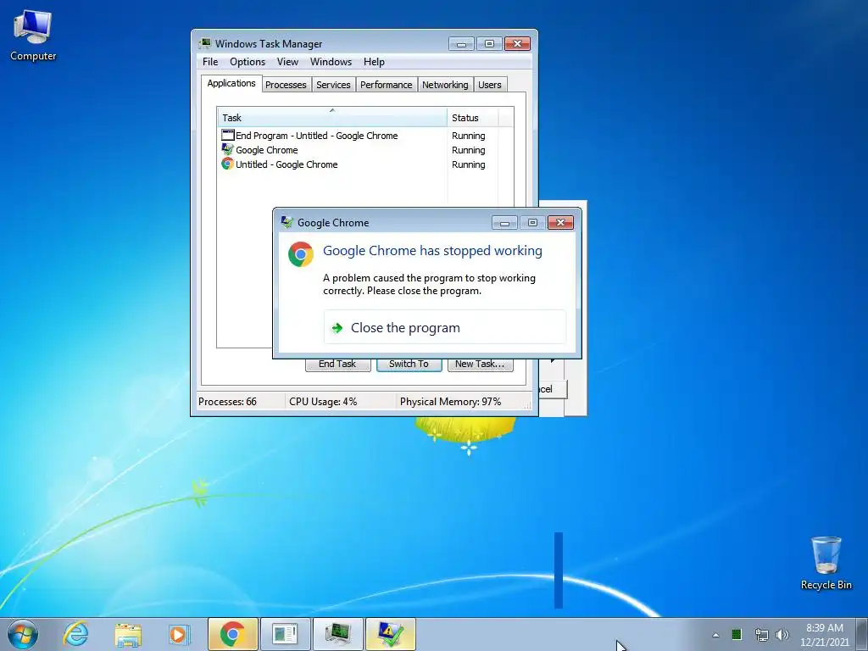Image resolution: width=868 pixels, height=651 pixels.
Task: Click Processes: 66 in status bar
Action: pos(227,401)
